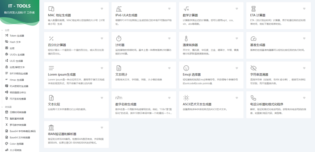Open Token 生成器 from the sidebar
The height and width of the screenshot is (152, 315).
[17, 36]
